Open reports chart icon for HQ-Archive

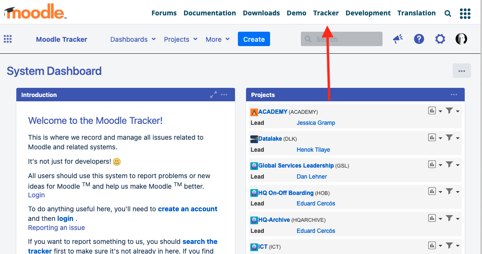point(432,218)
